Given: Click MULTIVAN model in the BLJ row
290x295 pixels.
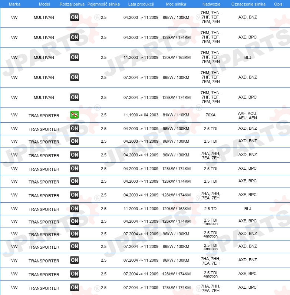Looking at the screenshot, I should (44, 57).
